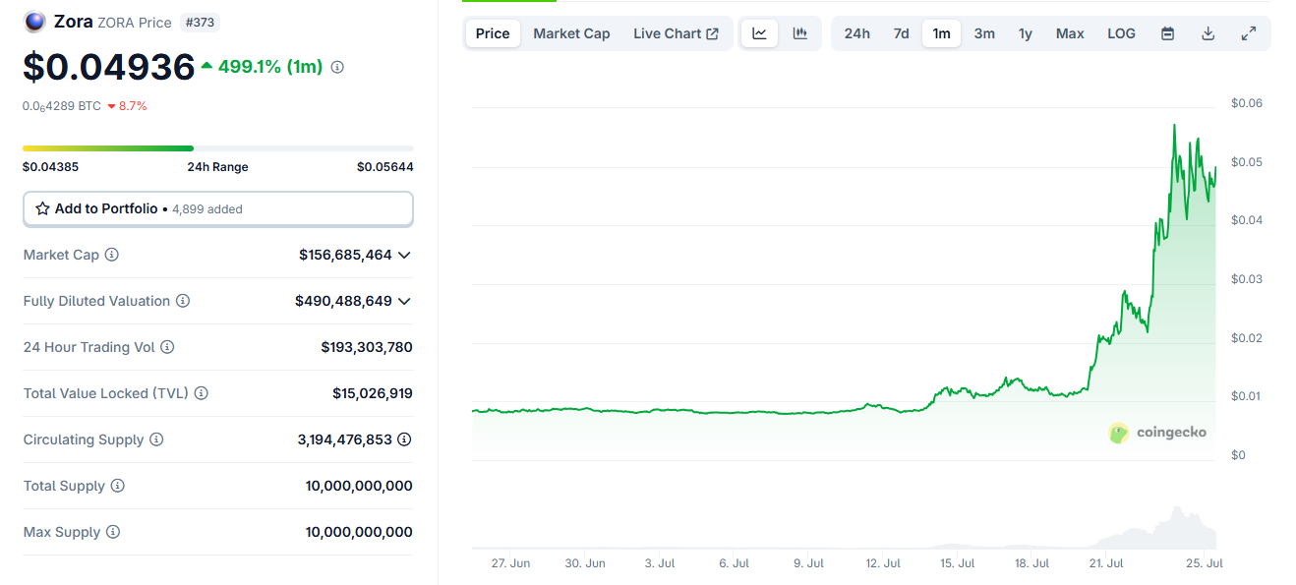Download the chart data icon
Viewport: 1296px width, 585px height.
click(x=1208, y=33)
